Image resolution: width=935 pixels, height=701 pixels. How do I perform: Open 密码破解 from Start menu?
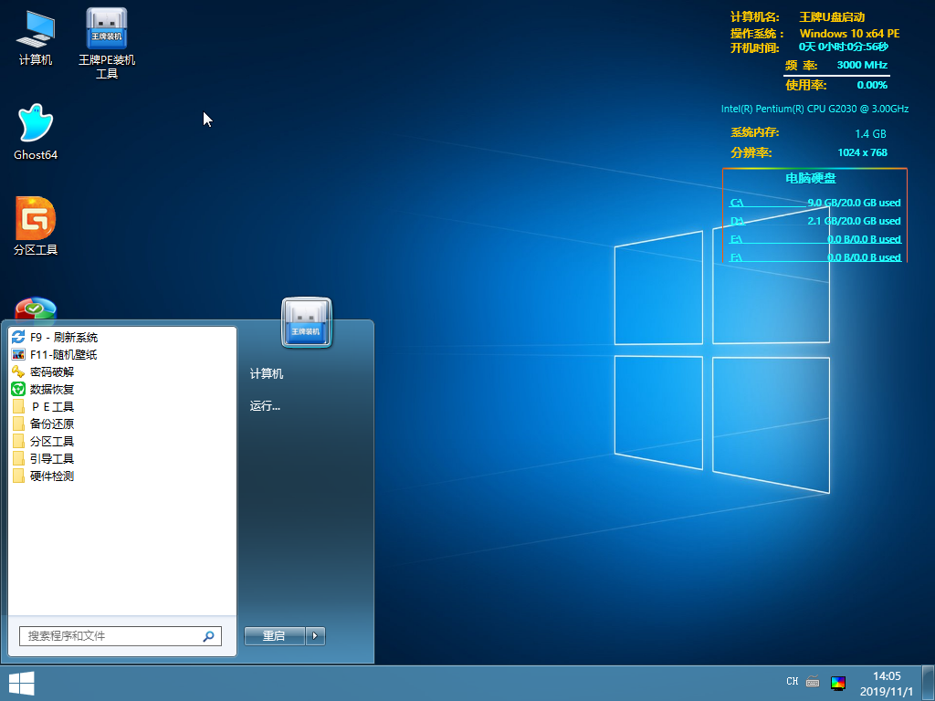point(122,372)
